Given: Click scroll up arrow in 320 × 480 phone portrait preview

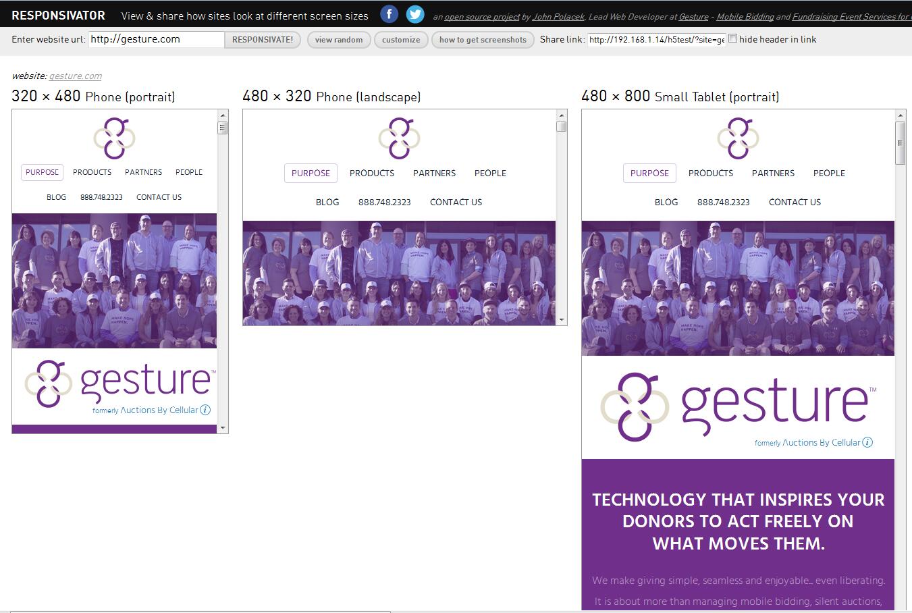Looking at the screenshot, I should (223, 115).
